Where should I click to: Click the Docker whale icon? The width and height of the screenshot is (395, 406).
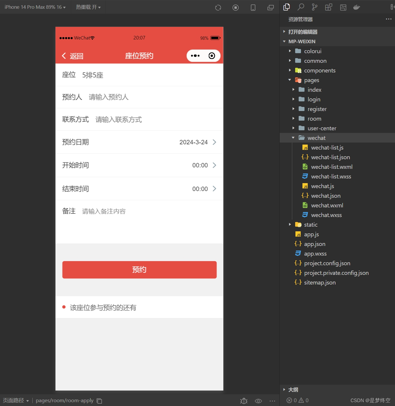click(357, 7)
